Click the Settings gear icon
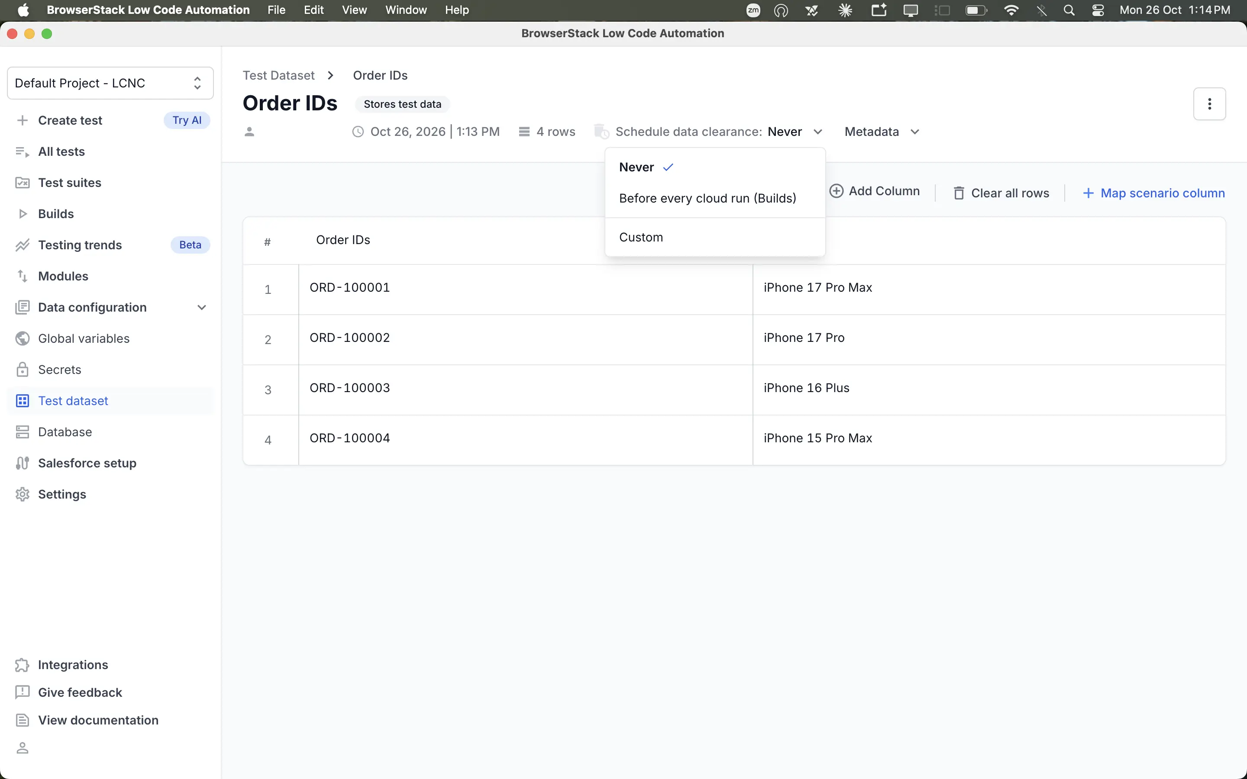The width and height of the screenshot is (1247, 779). [x=22, y=494]
